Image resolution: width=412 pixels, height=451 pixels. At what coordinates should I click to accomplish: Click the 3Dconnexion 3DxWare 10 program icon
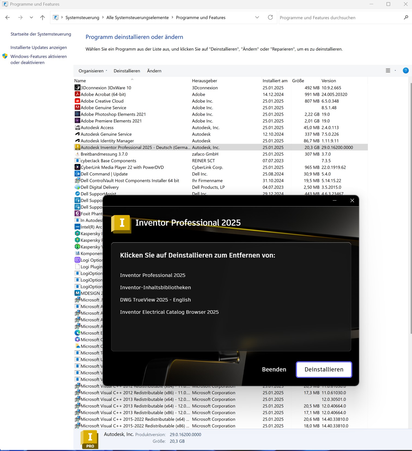click(77, 88)
